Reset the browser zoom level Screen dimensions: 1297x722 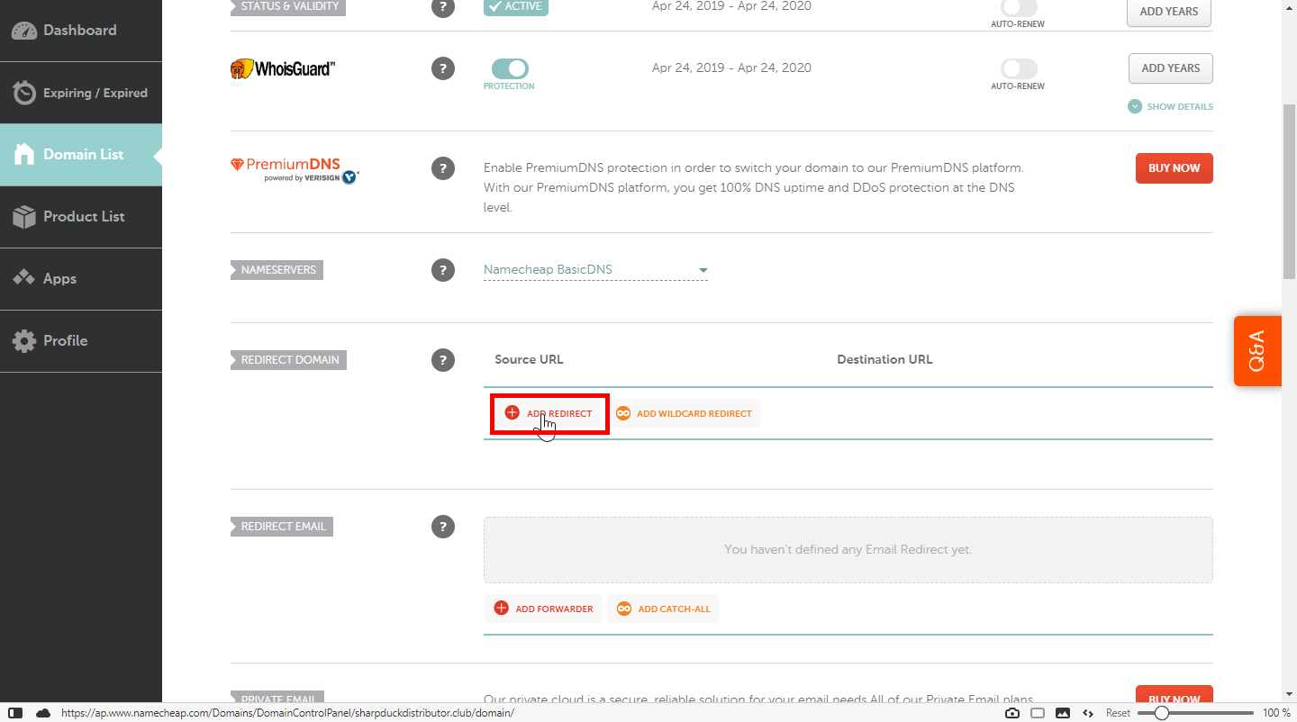point(1118,713)
